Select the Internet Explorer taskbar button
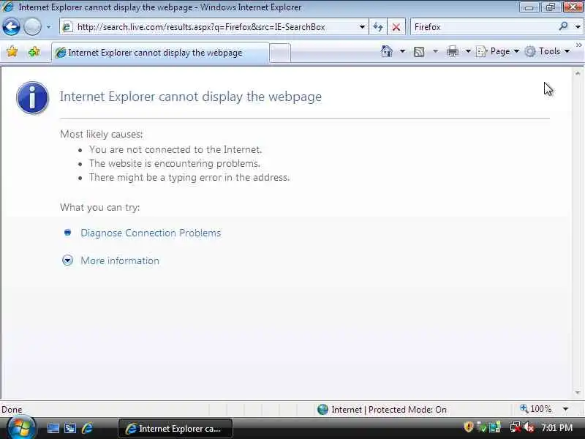 pyautogui.click(x=175, y=428)
